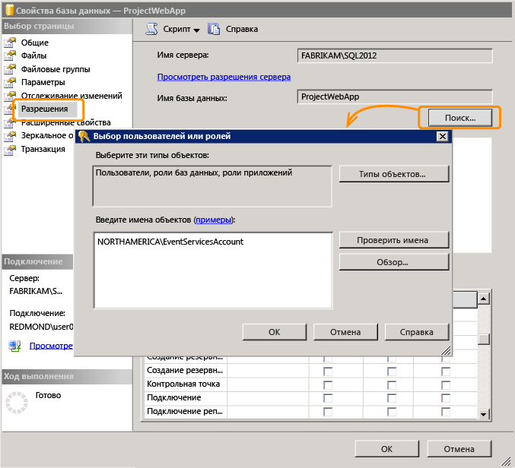
Task: Tick third checkbox in Создание резервн... row
Action: (x=446, y=372)
